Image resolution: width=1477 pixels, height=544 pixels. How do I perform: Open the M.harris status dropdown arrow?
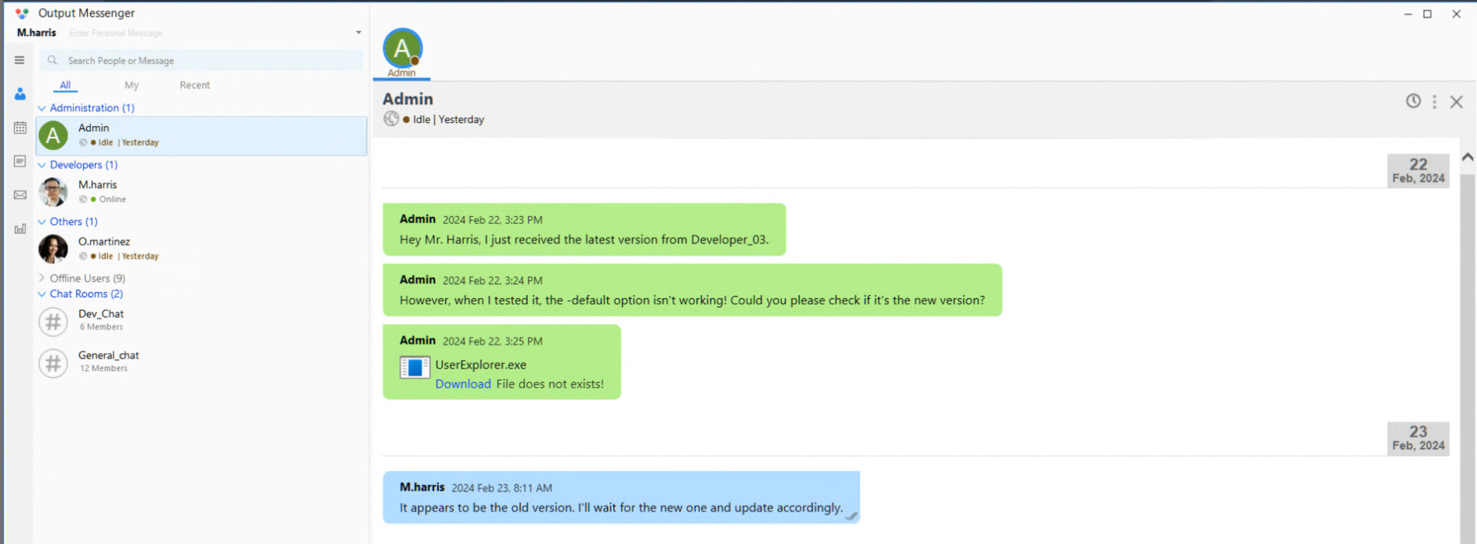tap(359, 32)
